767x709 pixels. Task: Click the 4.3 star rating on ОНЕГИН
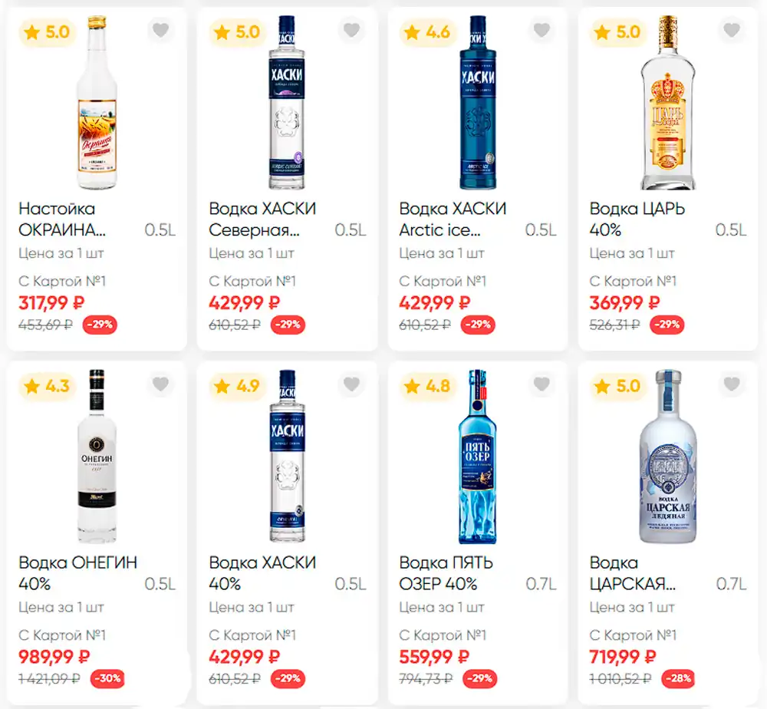[47, 386]
